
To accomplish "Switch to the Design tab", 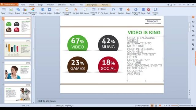I will (x=40, y=5).
